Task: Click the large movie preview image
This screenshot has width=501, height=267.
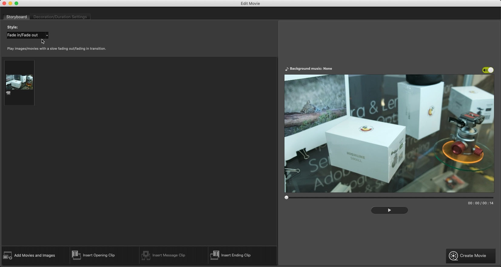Action: [x=389, y=134]
